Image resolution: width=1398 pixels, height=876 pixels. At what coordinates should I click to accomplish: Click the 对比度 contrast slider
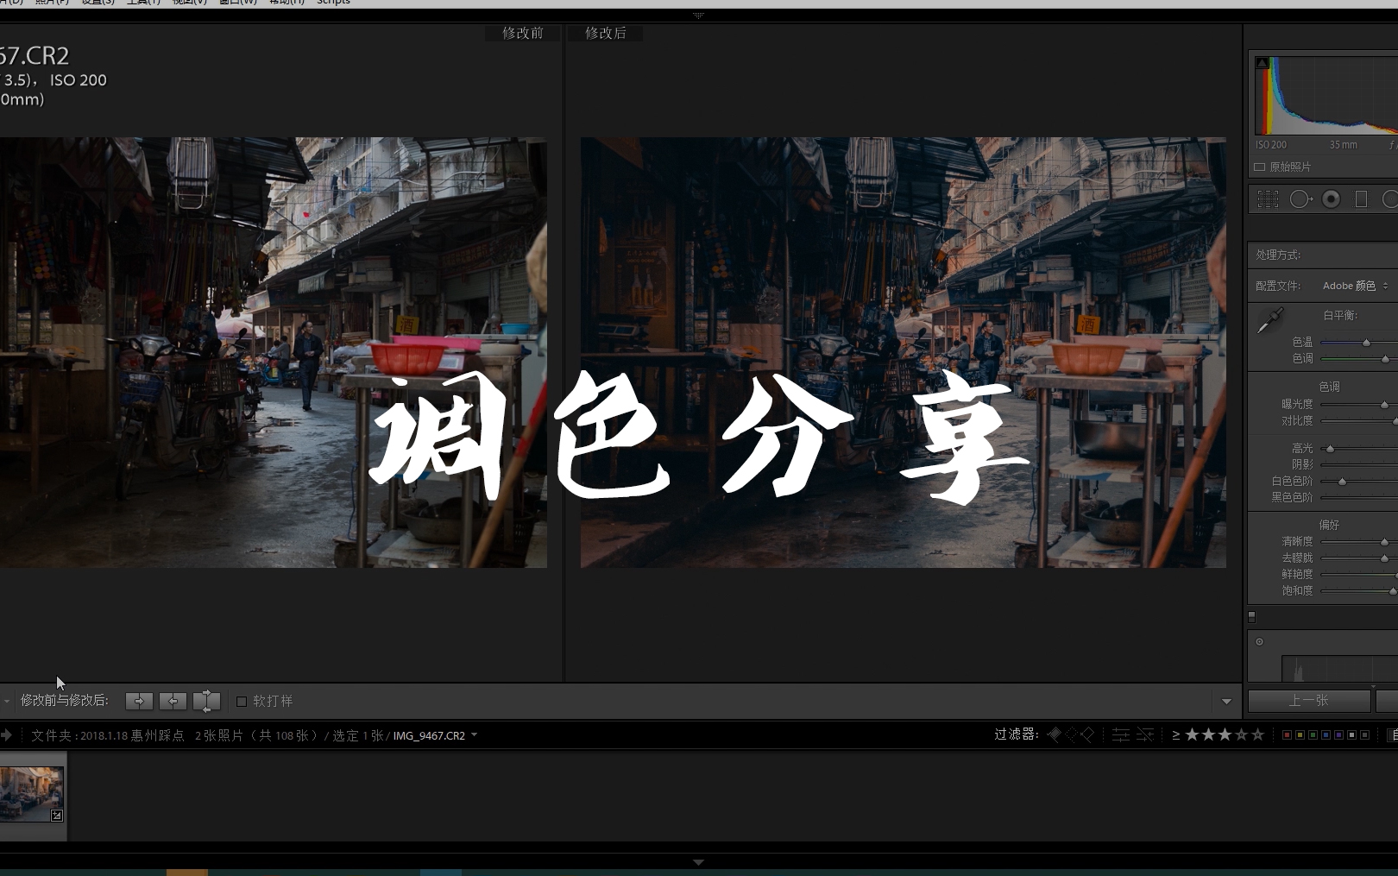point(1359,421)
